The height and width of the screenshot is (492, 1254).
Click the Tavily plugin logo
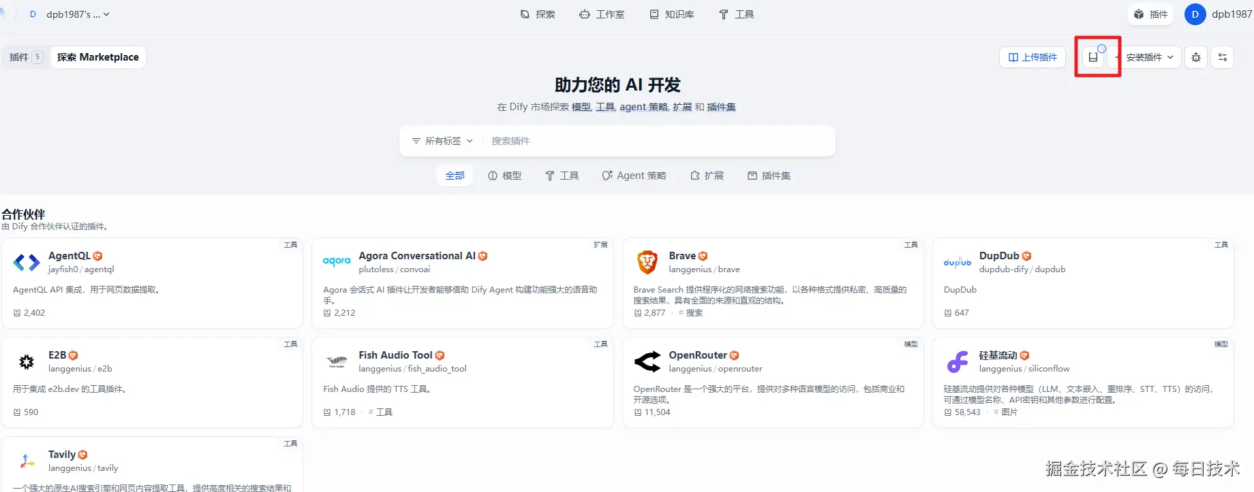(x=27, y=461)
